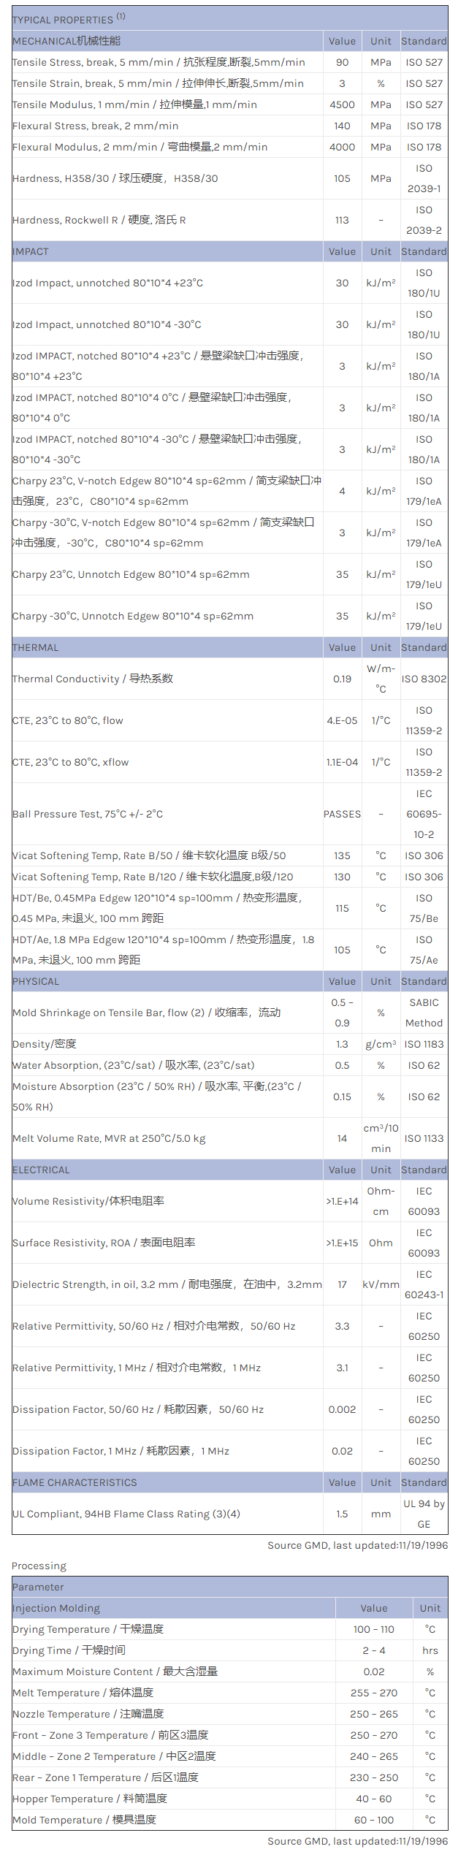Image resolution: width=450 pixels, height=1860 pixels.
Task: Click the SABIC Method standard cell
Action: coord(424,1013)
